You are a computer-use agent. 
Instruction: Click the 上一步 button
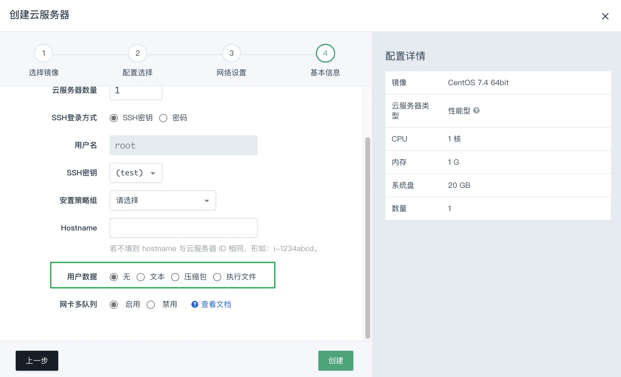[37, 361]
